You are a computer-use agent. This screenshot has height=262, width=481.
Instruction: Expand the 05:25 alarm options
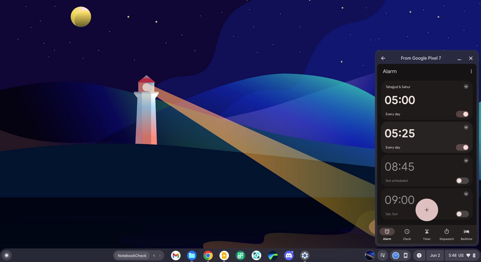(x=466, y=127)
